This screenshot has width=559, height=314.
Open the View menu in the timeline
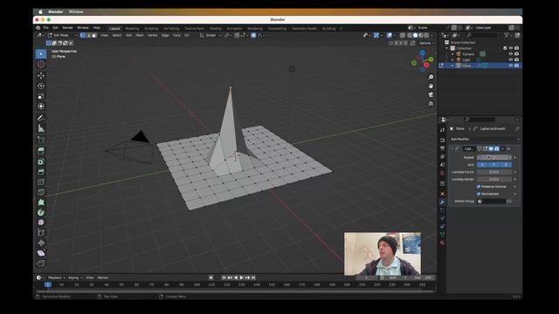(x=90, y=277)
